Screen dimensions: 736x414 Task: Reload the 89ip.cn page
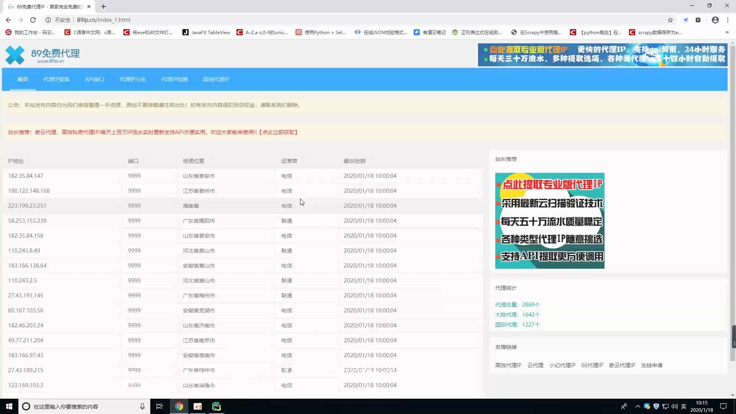click(33, 20)
